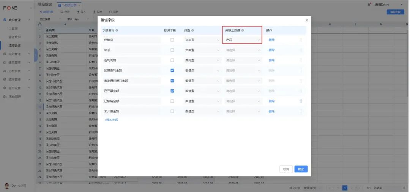Viewport: 410px width, 192px height.
Task: Click the 保存 save icon in toolbar
Action: [x=62, y=12]
